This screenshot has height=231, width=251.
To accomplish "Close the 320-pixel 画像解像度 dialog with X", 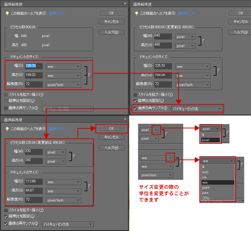I will pyautogui.click(x=125, y=119).
